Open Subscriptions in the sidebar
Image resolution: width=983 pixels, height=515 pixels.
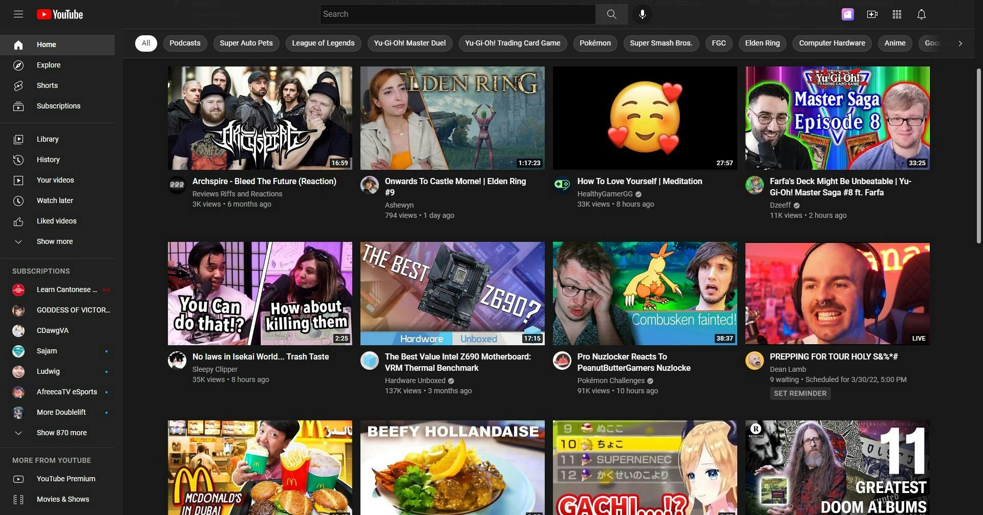point(57,106)
